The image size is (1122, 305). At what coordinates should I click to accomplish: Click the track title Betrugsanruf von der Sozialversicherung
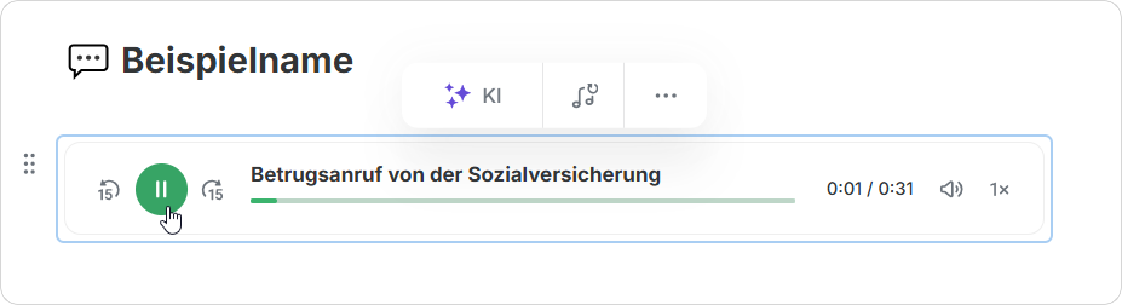point(455,174)
